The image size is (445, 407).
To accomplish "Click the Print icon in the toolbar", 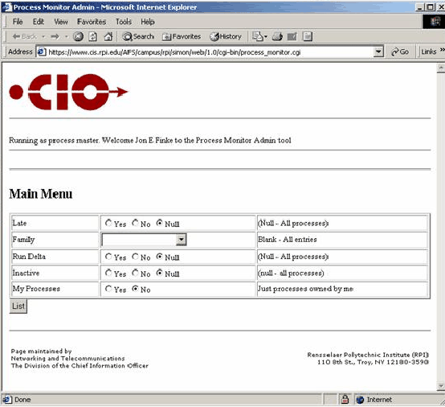I will [277, 36].
